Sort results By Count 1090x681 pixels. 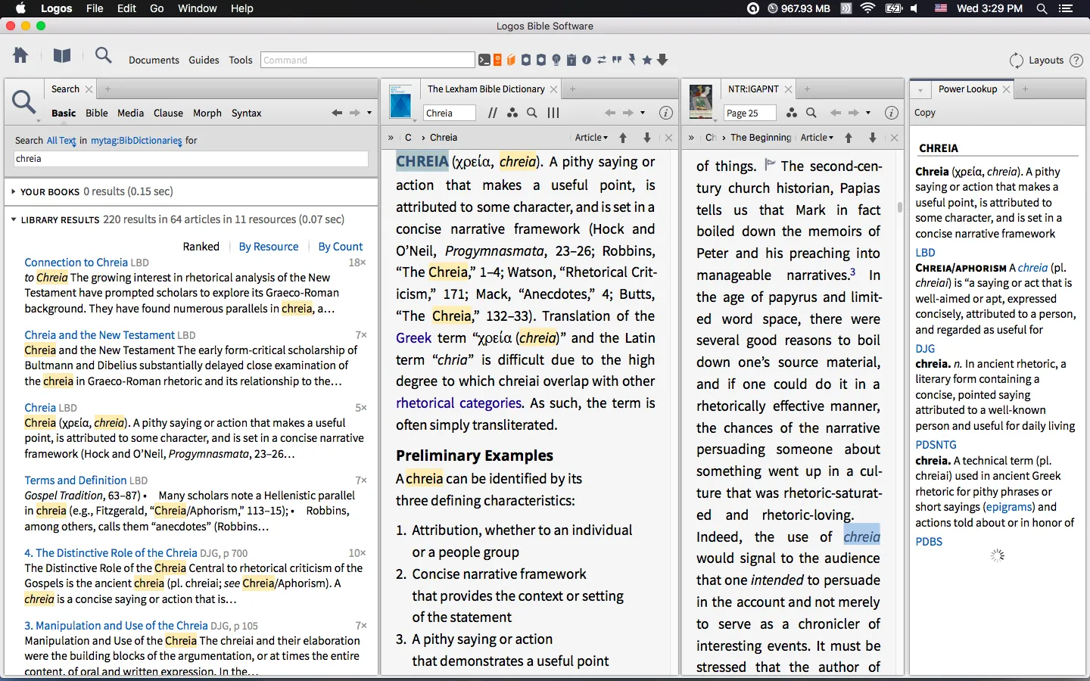point(341,247)
